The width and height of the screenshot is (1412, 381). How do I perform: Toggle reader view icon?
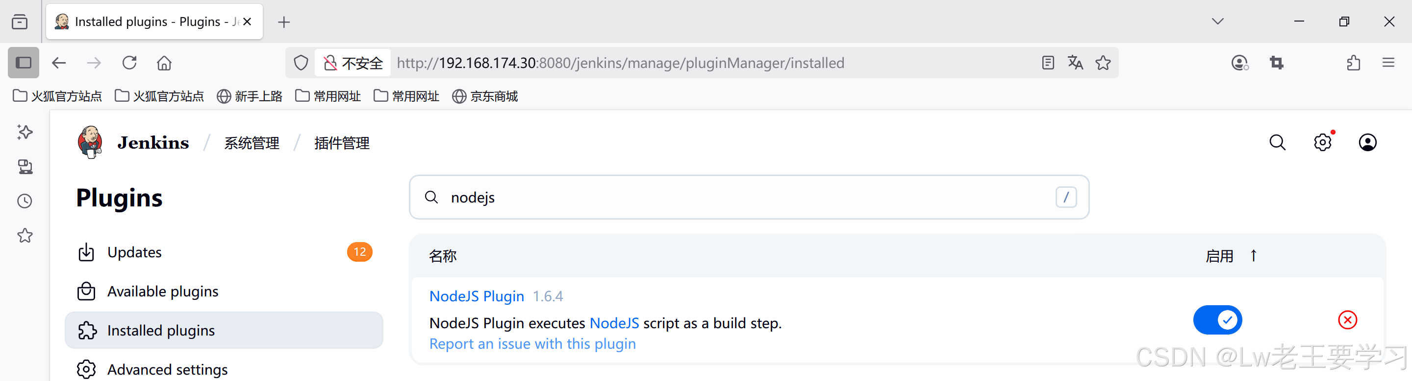[x=1048, y=63]
